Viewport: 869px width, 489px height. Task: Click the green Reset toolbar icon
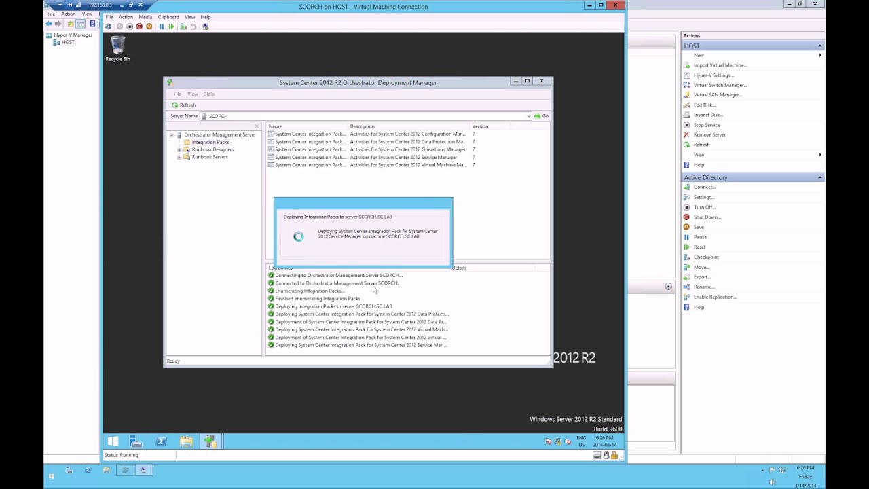(172, 26)
